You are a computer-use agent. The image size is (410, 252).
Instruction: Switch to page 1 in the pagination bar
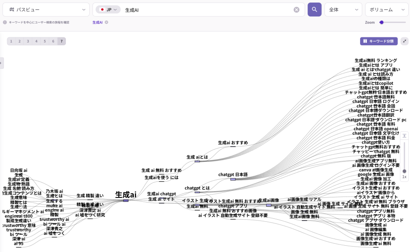11,41
